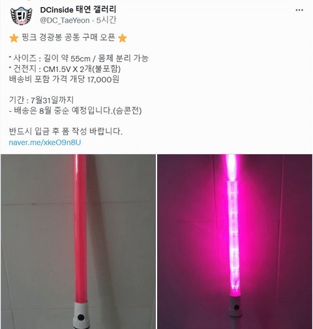Viewport: 313px width, 329px height.
Task: Open the three-dot more options menu
Action: click(x=299, y=10)
